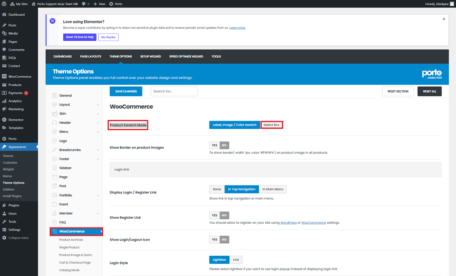Click the plus New icon in admin bar
Screen dimensions: 456x276
pyautogui.click(x=95, y=4)
